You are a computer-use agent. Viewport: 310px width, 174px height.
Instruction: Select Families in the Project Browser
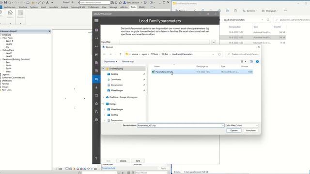pyautogui.click(x=5, y=84)
